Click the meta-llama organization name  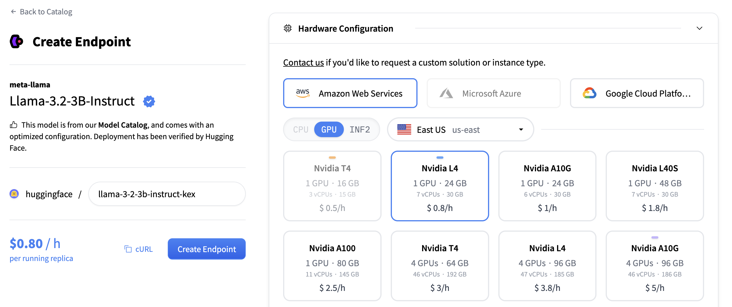click(30, 85)
